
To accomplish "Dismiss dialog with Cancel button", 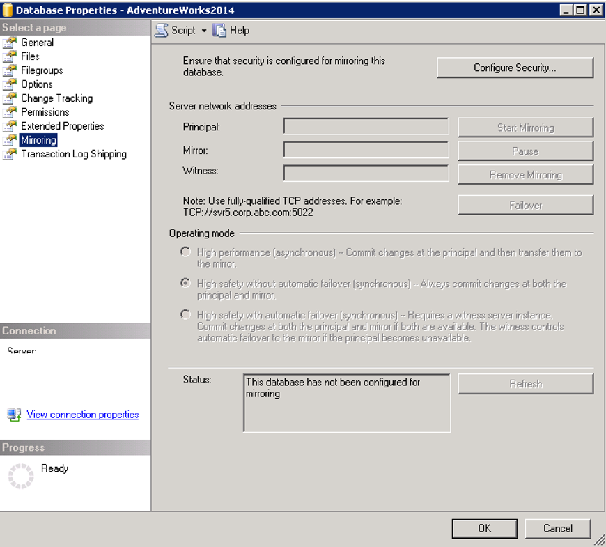I will pos(558,528).
